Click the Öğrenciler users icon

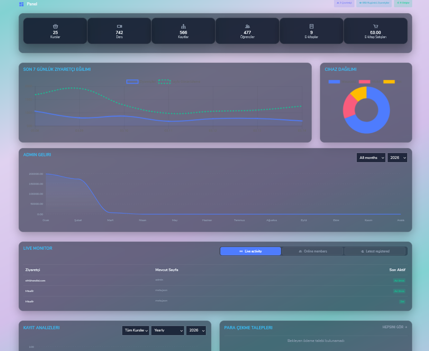point(247,26)
